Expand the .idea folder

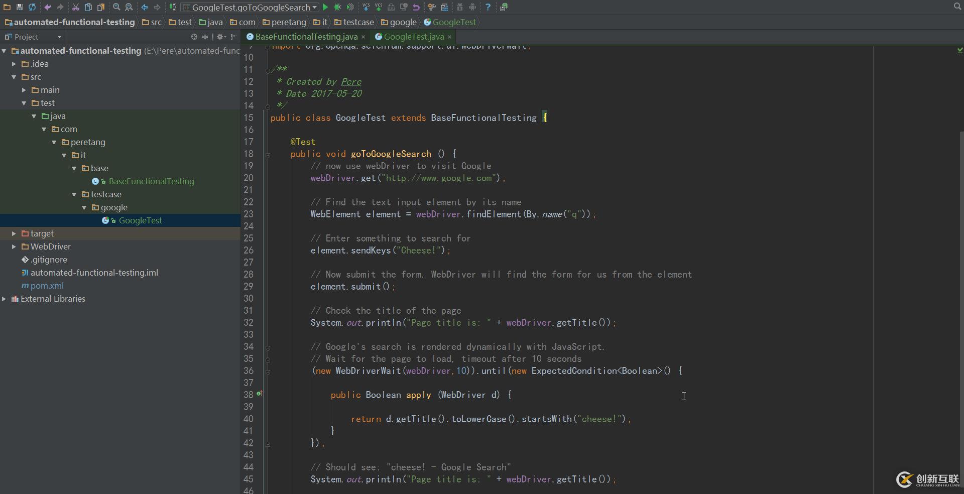[x=14, y=64]
